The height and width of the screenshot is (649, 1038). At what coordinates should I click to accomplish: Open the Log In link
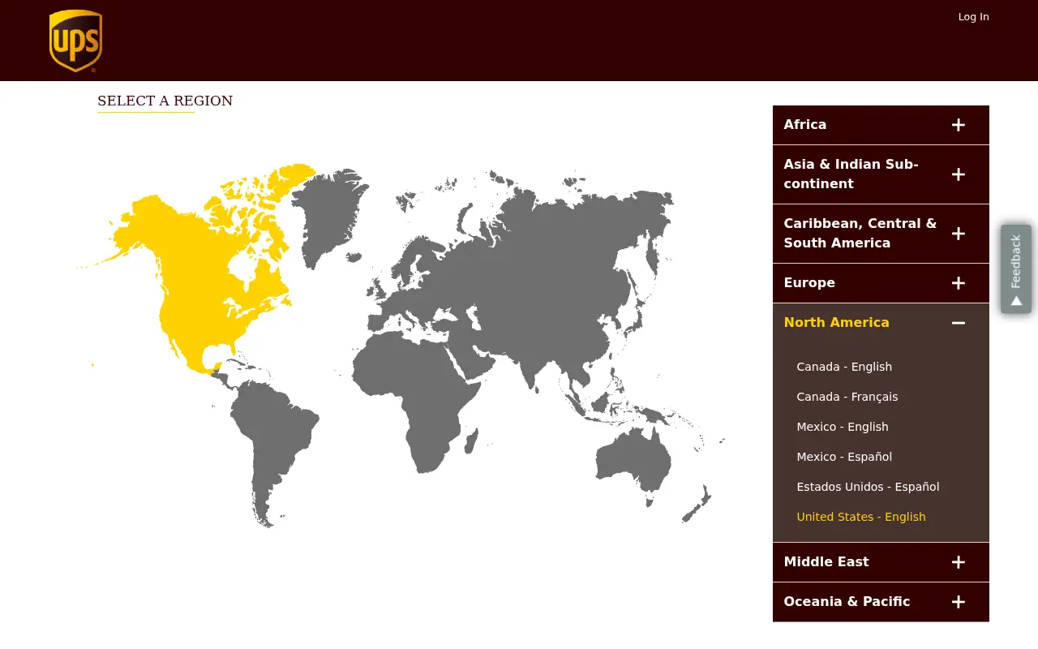pos(973,17)
